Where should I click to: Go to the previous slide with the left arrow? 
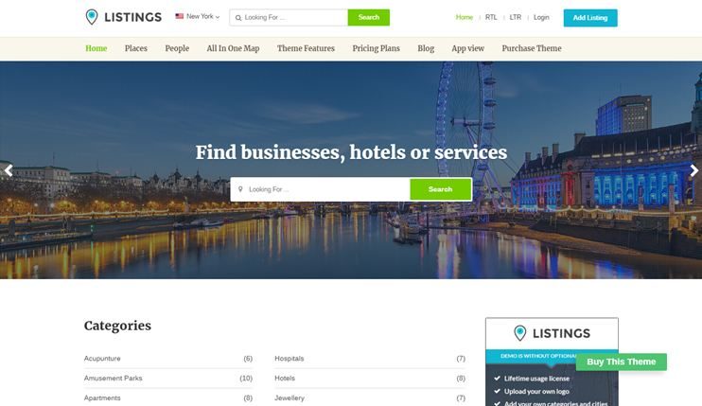9,170
